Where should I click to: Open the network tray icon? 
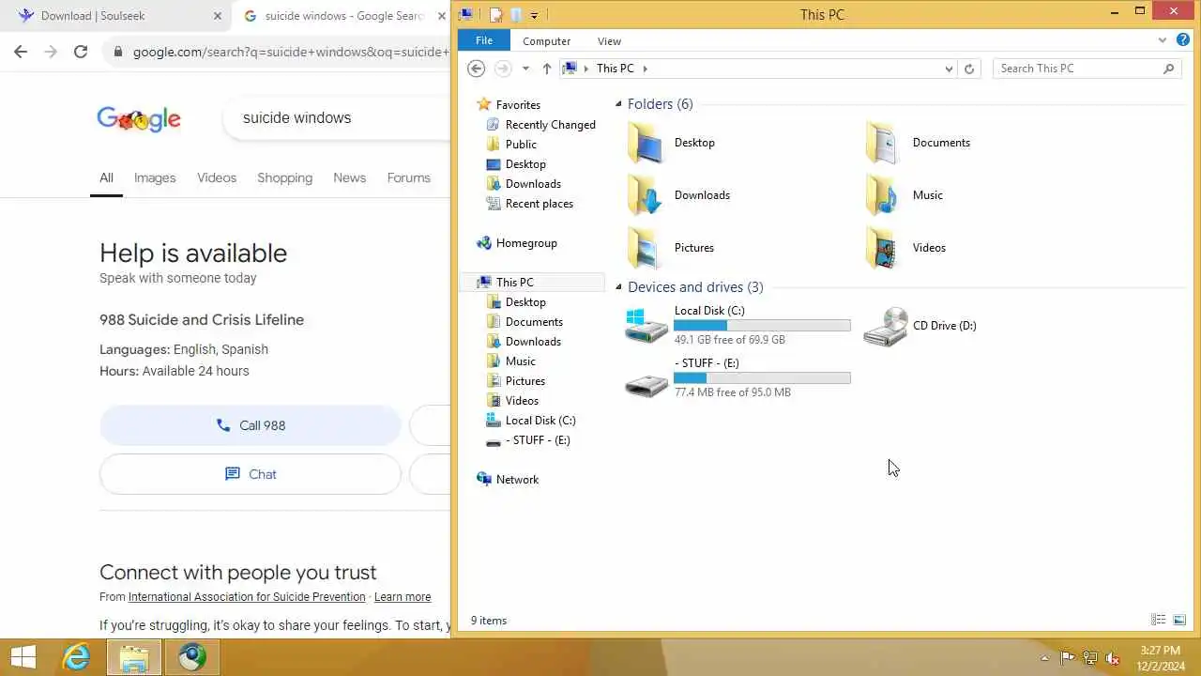(1090, 658)
